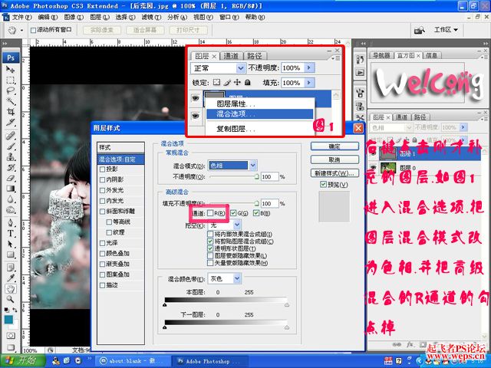Viewport: 491px width, 368px height.
Task: Choose 混合选项 in context menu
Action: pos(259,114)
